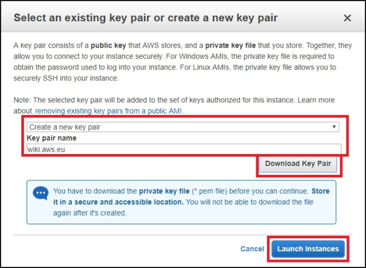Click the Download Key Pair button

(298, 164)
